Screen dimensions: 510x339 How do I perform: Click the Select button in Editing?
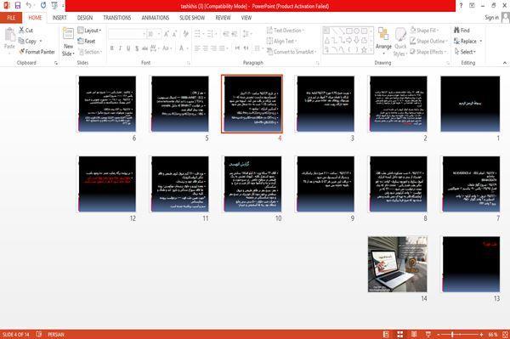(x=465, y=52)
